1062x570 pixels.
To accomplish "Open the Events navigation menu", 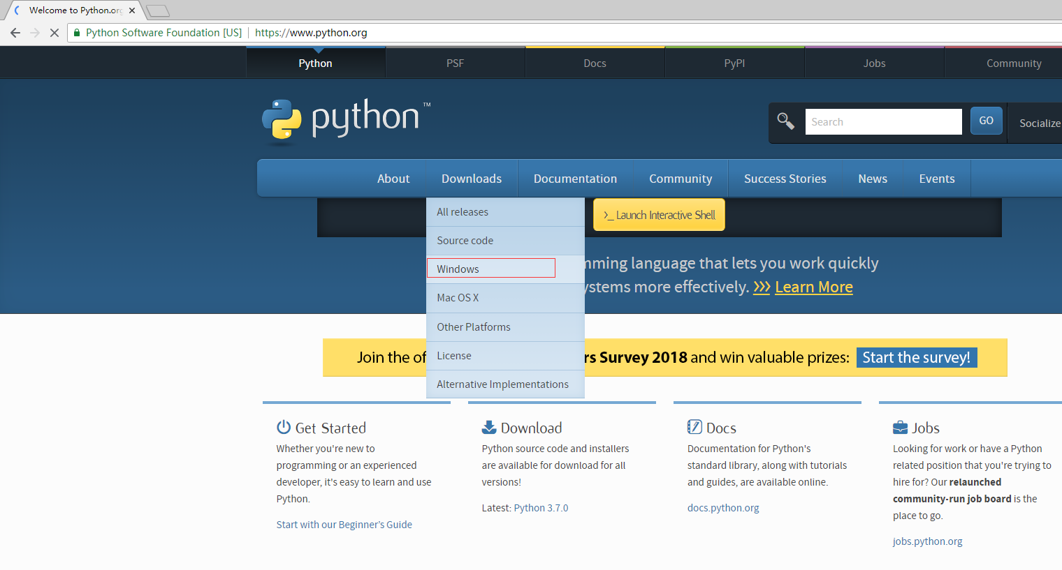I will click(937, 179).
